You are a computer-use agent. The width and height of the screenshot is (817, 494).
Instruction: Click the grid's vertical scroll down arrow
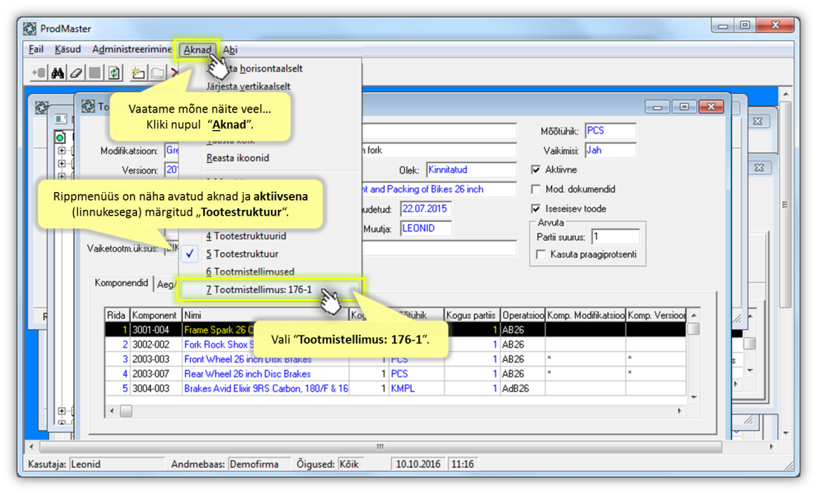[x=693, y=397]
